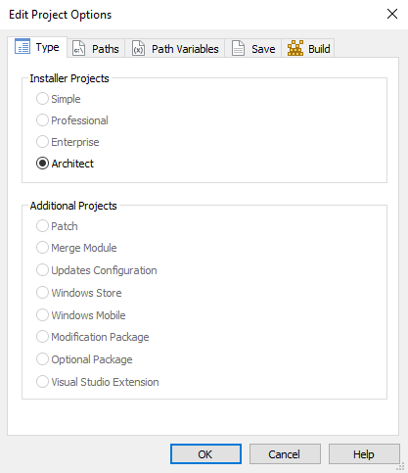Click the Type tab list icon

(x=23, y=46)
